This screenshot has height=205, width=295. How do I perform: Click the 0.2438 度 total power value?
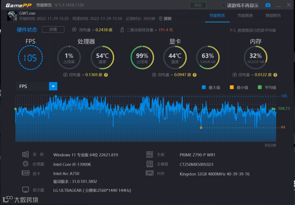[x=104, y=30]
